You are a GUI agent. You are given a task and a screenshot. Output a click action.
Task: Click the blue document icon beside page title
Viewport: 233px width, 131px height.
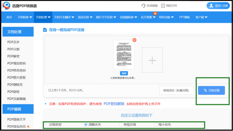pos(45,30)
